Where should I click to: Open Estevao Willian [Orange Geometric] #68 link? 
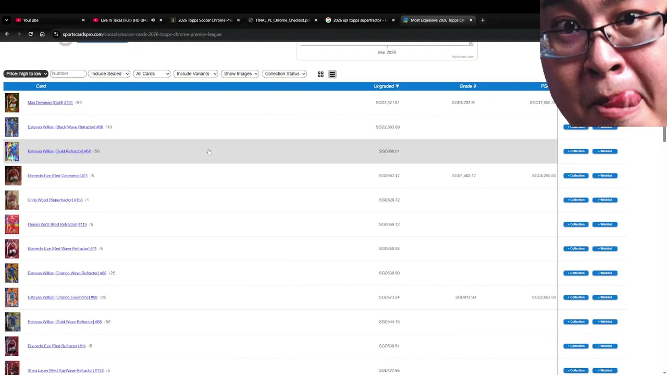[x=63, y=297]
